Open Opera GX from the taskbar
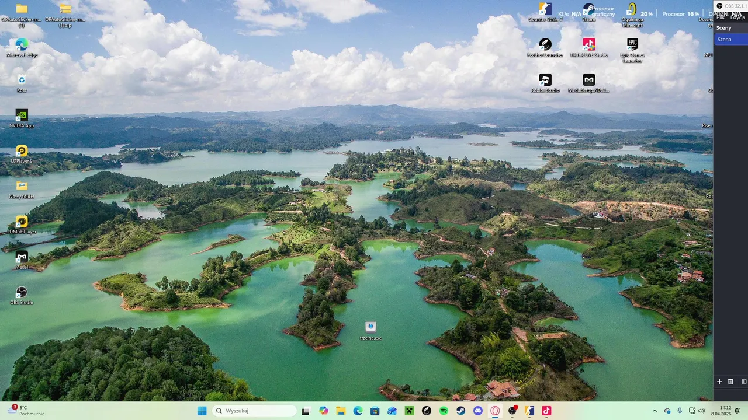Viewport: 748px width, 420px height. [x=495, y=411]
